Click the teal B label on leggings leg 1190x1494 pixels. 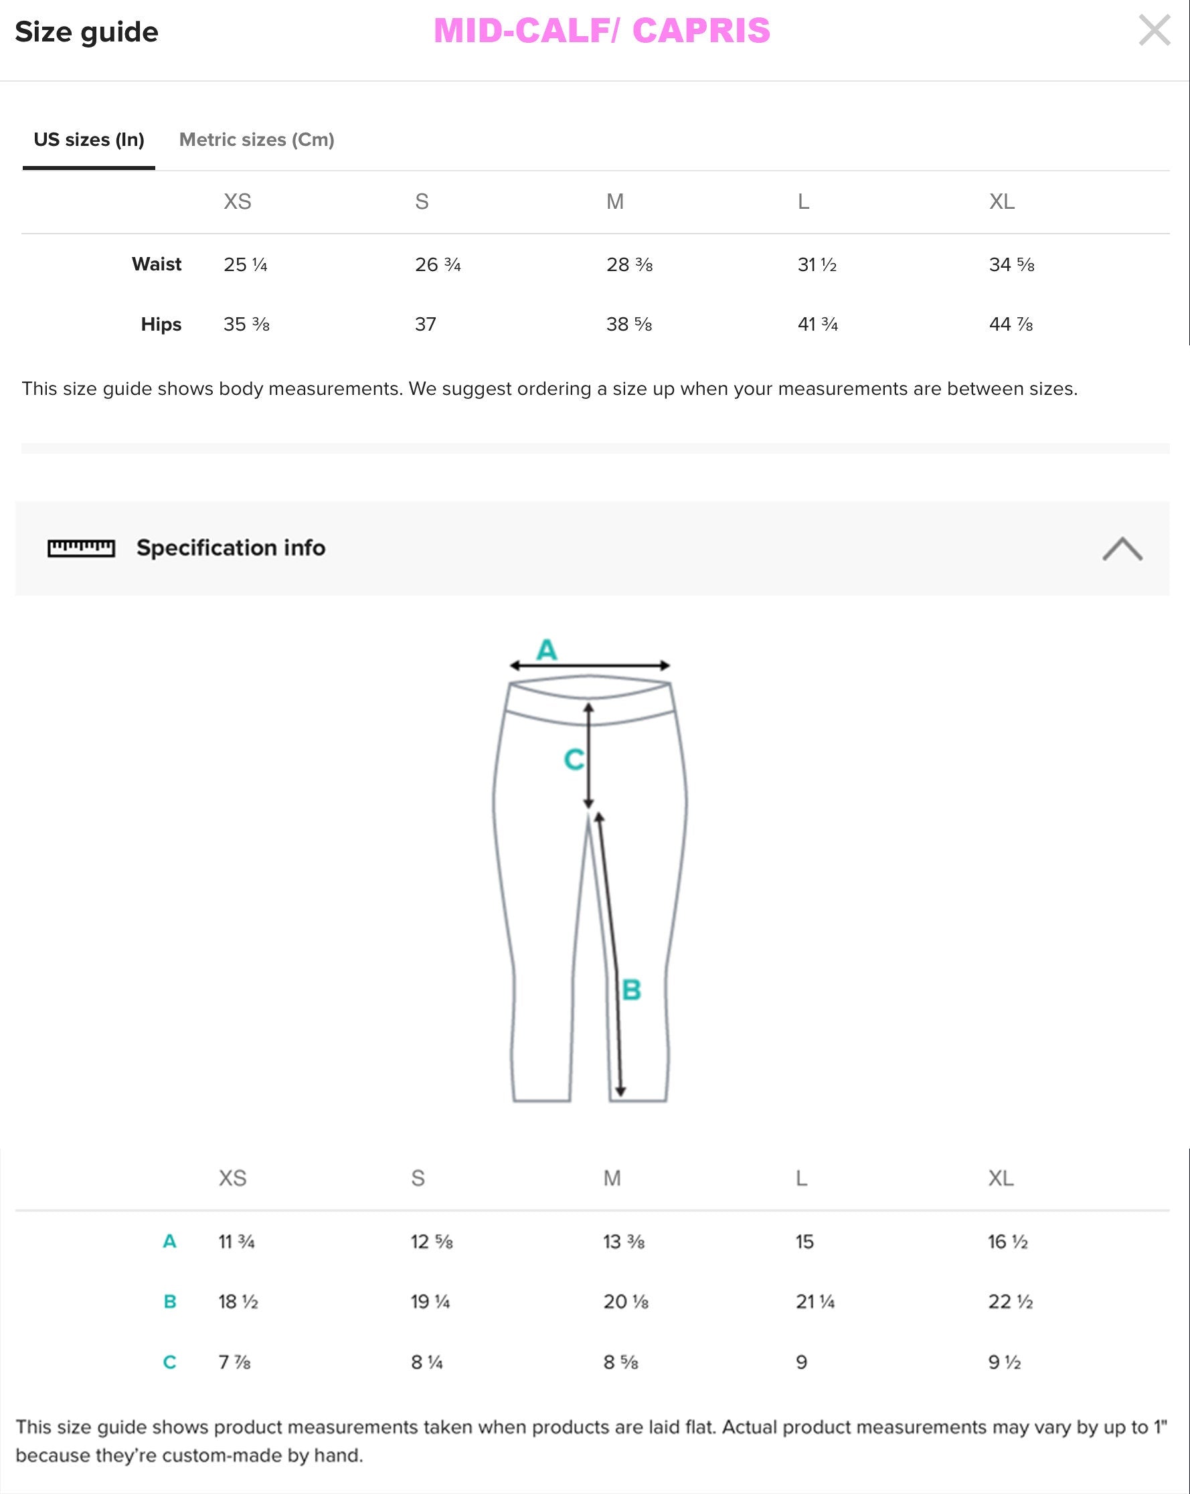point(630,989)
